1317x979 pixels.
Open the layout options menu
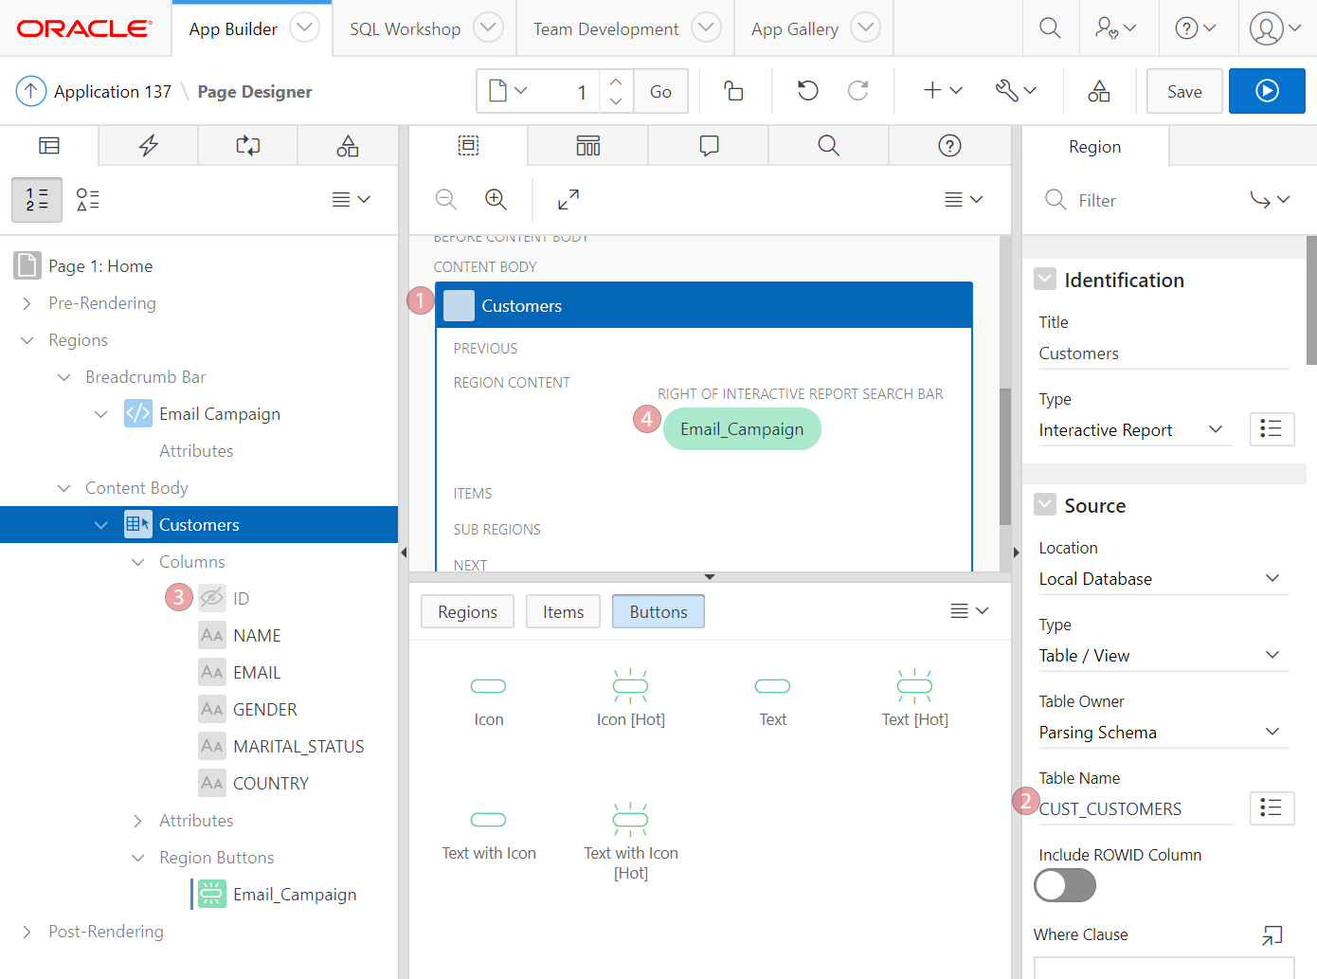click(964, 200)
